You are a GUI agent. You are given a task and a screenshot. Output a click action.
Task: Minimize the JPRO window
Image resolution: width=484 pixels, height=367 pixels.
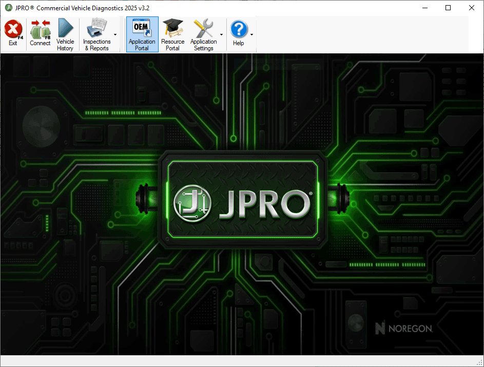(424, 8)
